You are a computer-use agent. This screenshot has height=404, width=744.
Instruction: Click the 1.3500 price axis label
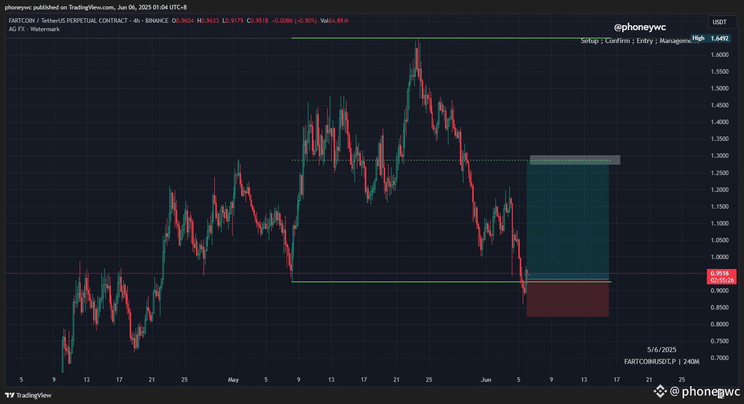pyautogui.click(x=720, y=139)
